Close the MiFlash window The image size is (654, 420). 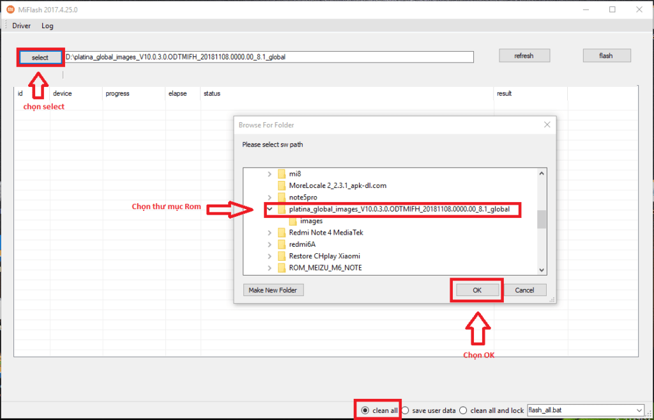click(x=639, y=9)
